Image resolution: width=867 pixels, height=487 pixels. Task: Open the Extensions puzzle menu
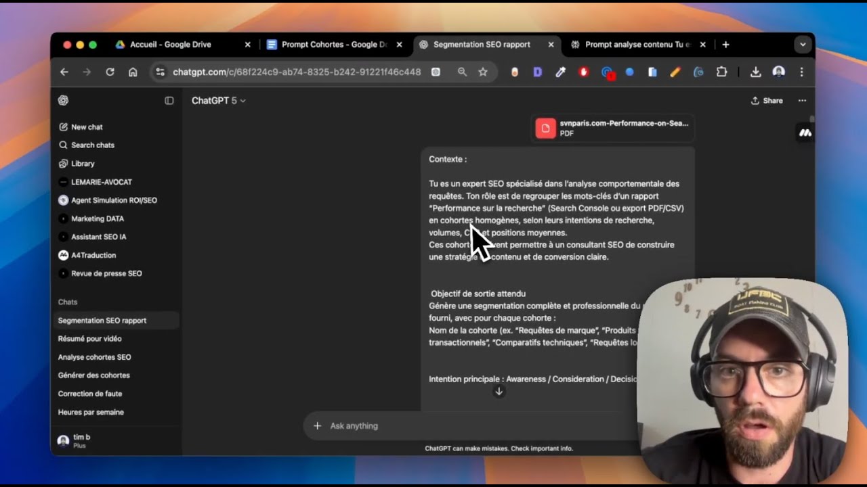tap(721, 72)
